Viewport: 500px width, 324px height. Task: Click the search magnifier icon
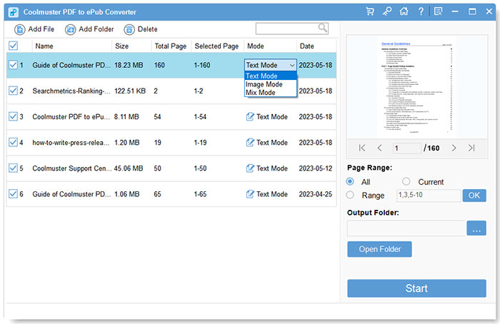tap(323, 28)
